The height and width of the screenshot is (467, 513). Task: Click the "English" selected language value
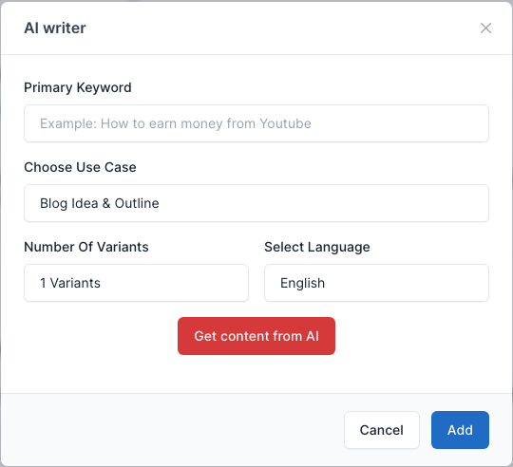tap(302, 283)
